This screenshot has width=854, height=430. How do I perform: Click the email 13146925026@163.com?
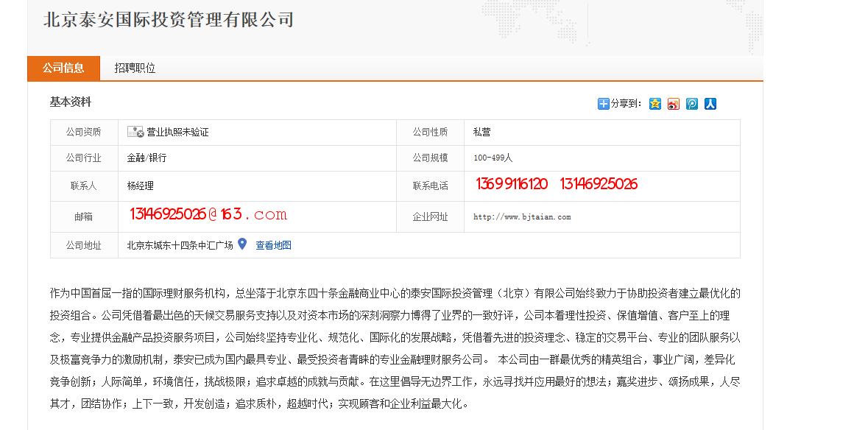pos(208,214)
